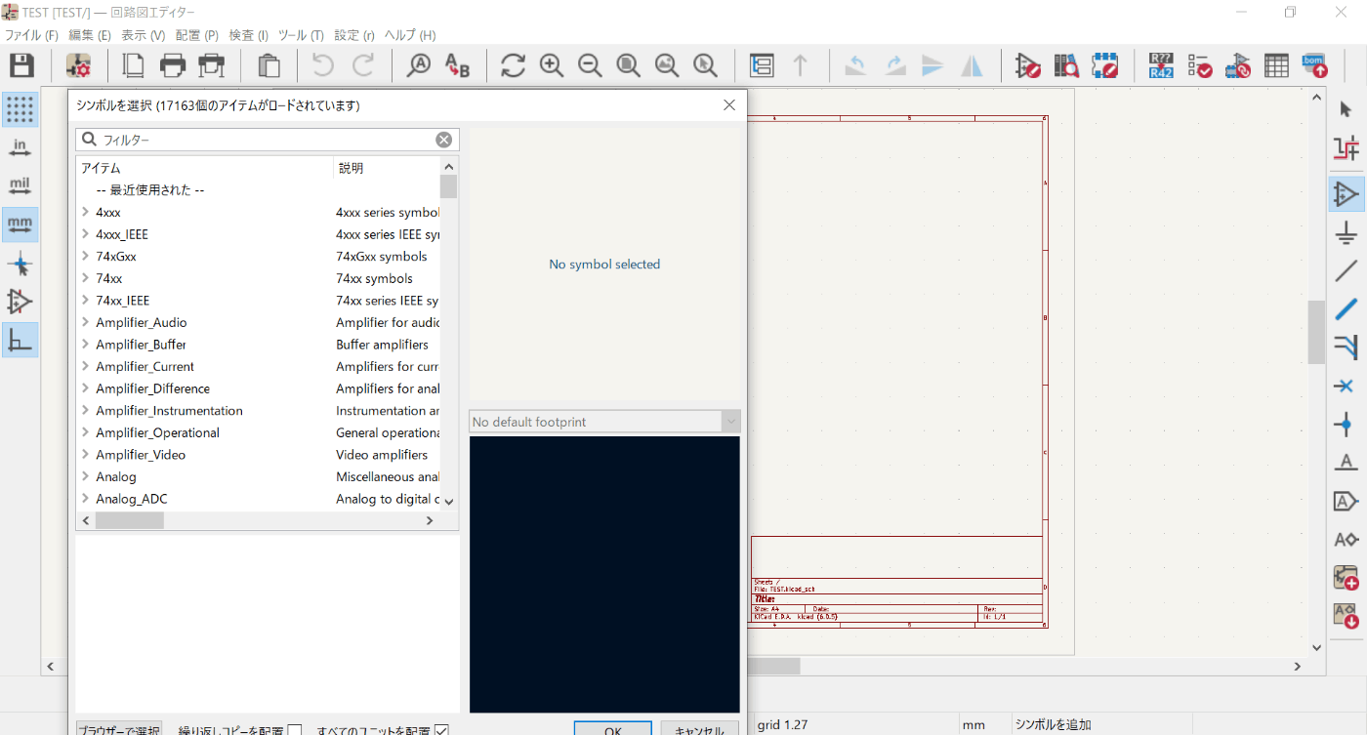Paste from clipboard icon
Image resolution: width=1367 pixels, height=735 pixels.
[x=269, y=65]
